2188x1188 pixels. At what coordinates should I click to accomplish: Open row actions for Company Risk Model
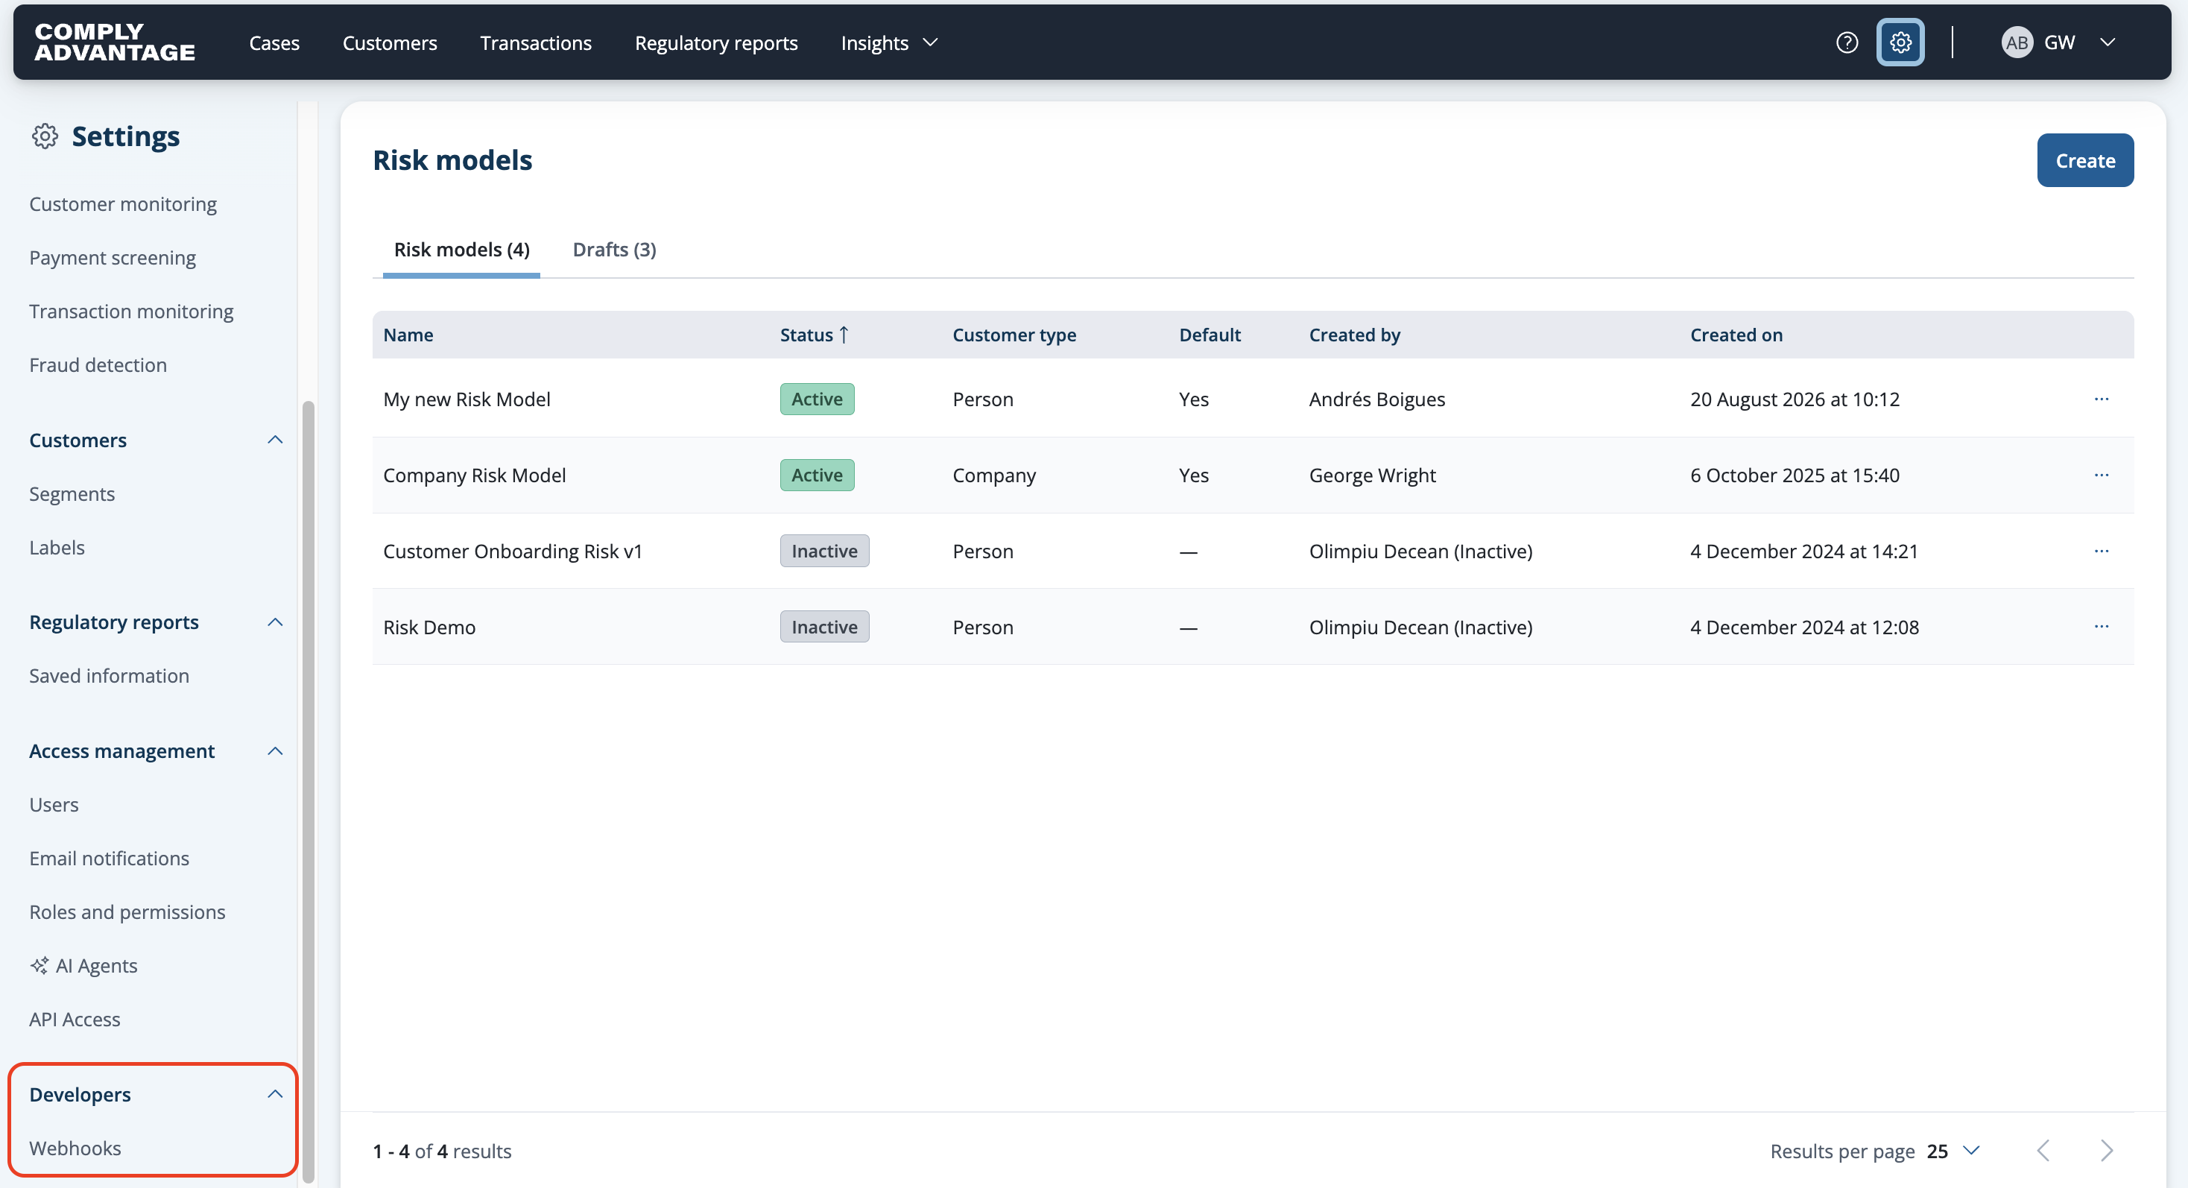[x=2102, y=475]
